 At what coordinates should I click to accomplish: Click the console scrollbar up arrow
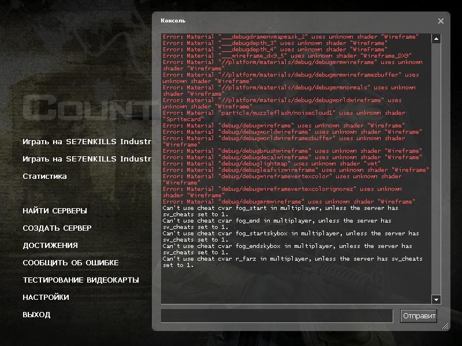[436, 39]
